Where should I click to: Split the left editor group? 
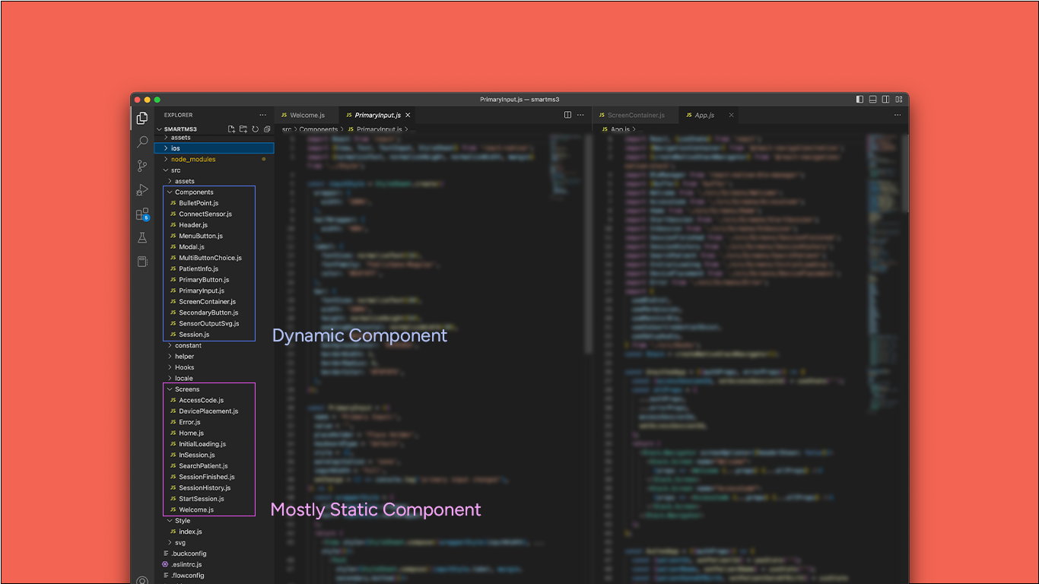(567, 115)
